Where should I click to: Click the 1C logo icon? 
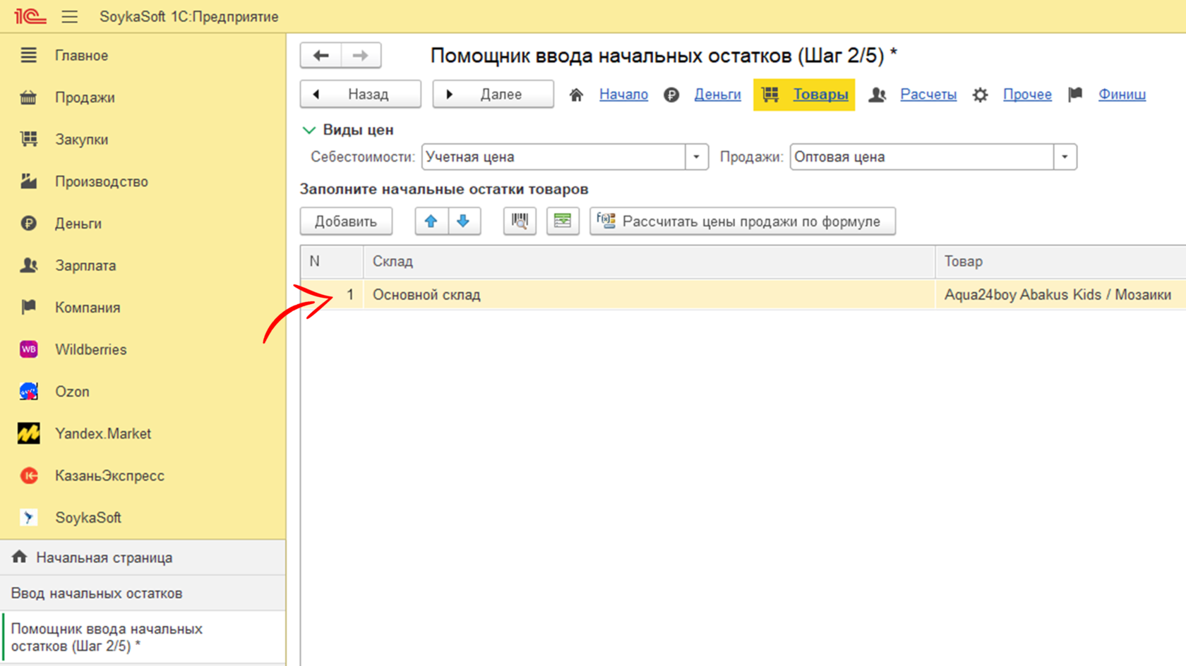[x=30, y=16]
